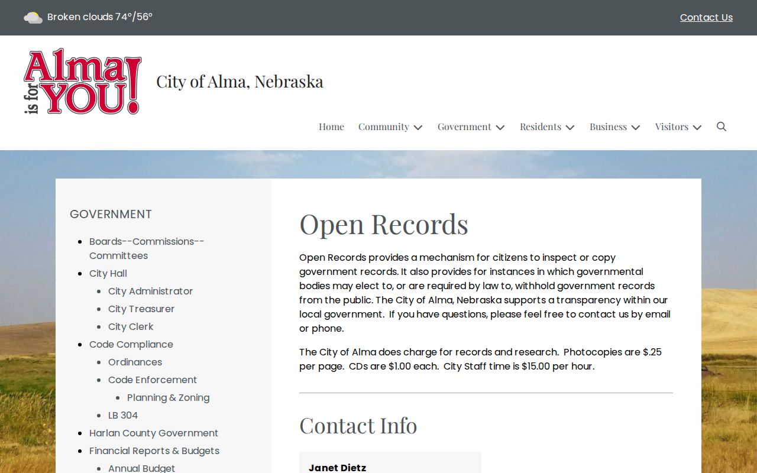Click the Contact Info heading

click(358, 426)
